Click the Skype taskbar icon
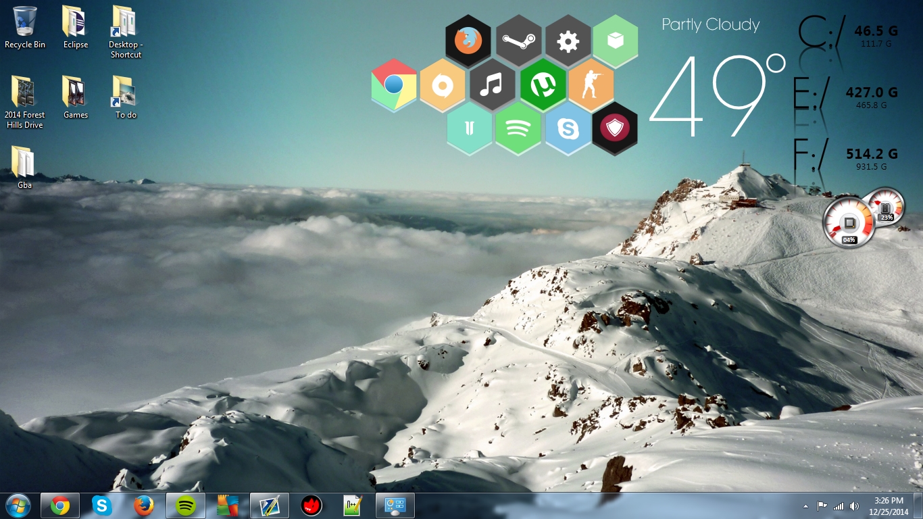The image size is (923, 519). [x=102, y=505]
